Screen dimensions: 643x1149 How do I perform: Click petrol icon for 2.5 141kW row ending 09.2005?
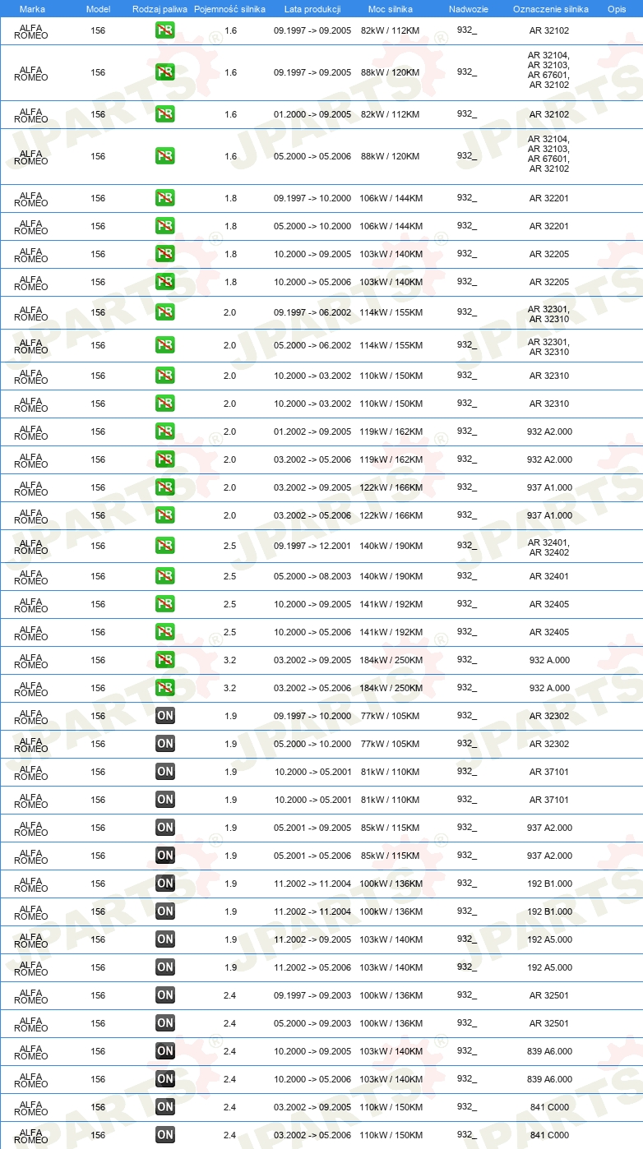point(164,604)
